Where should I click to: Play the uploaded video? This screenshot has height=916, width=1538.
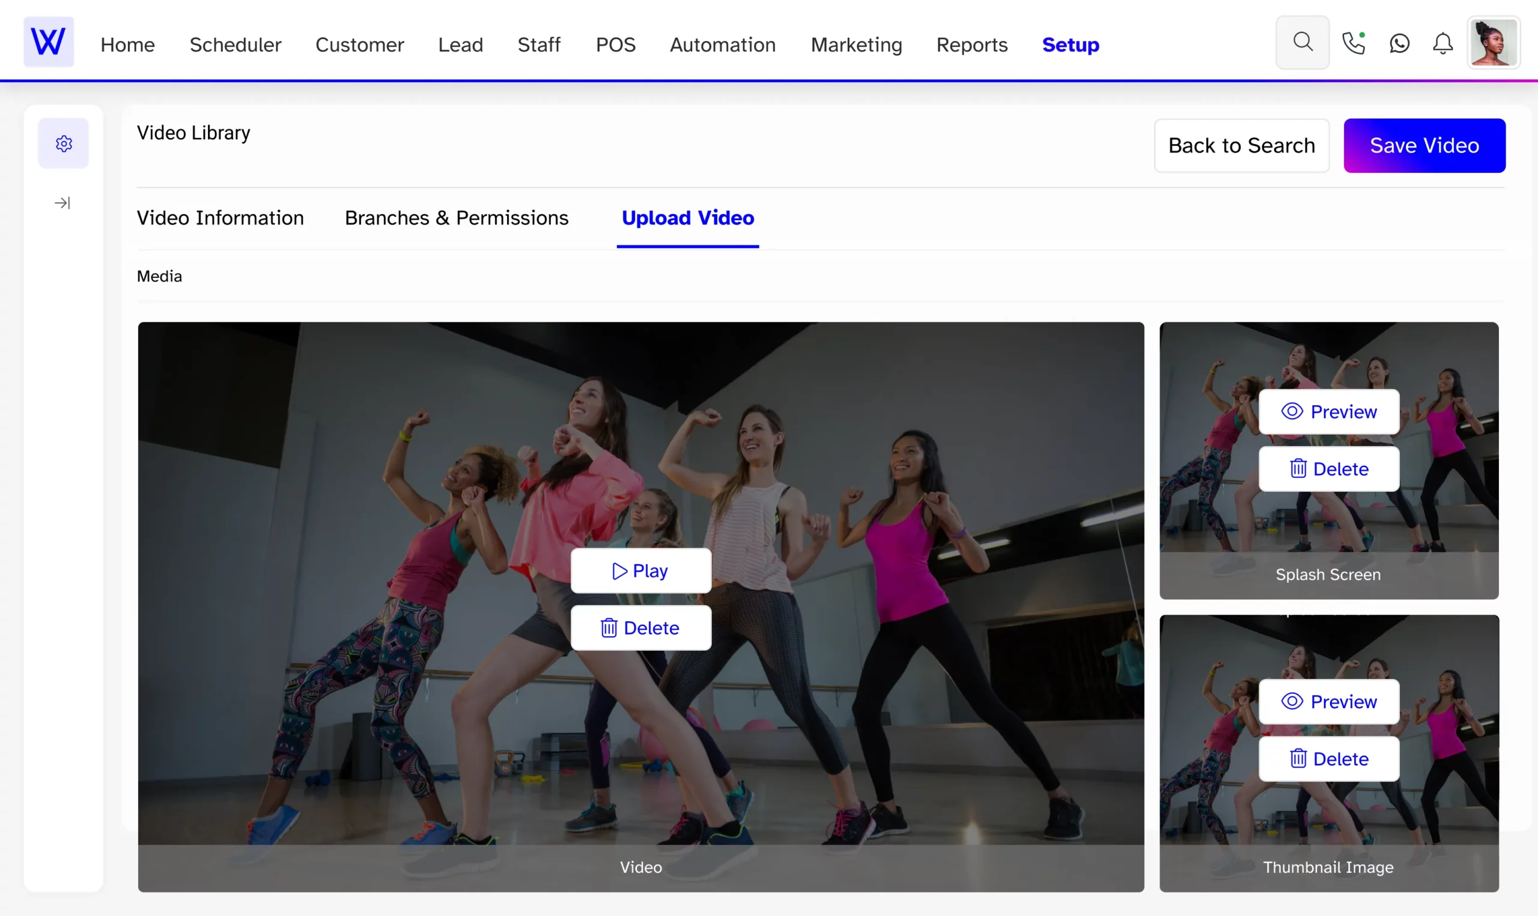[640, 570]
